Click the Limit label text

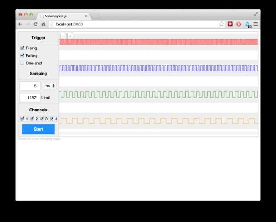pos(46,98)
